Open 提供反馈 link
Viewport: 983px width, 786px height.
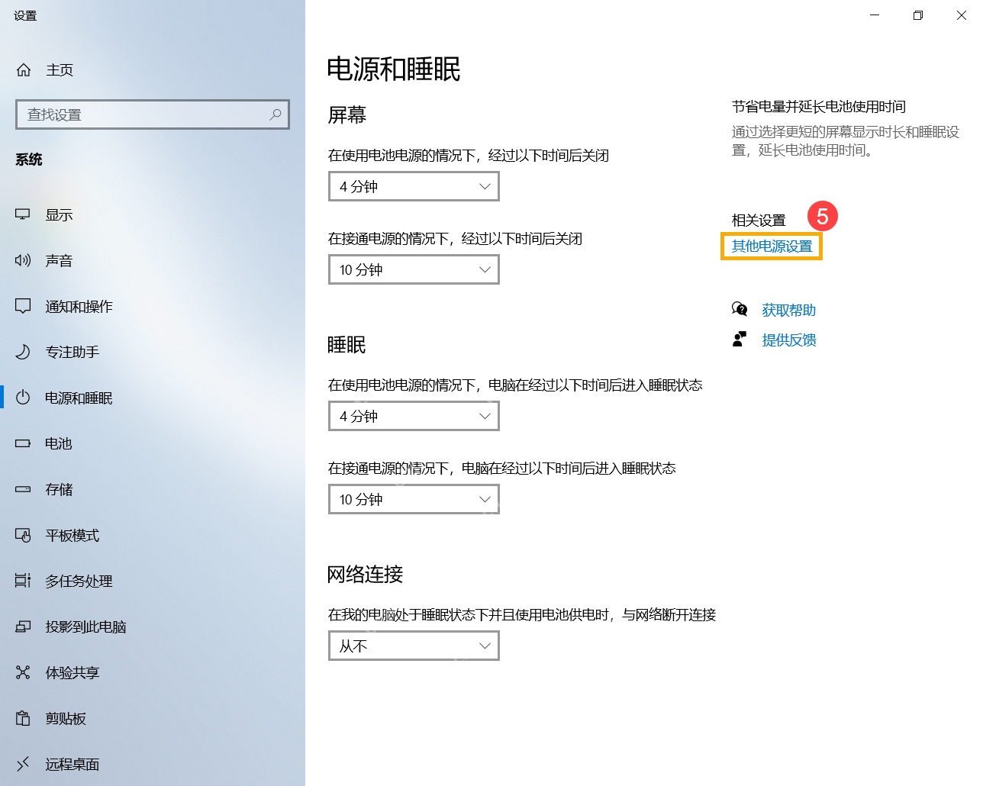[789, 340]
